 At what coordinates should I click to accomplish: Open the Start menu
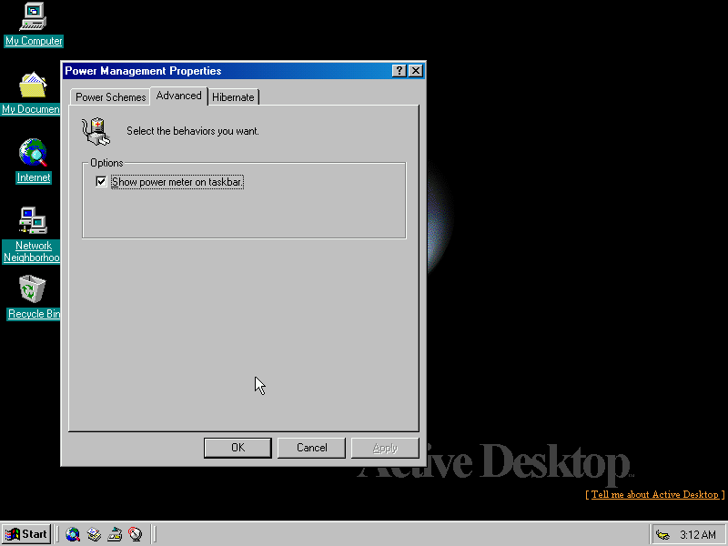click(26, 534)
